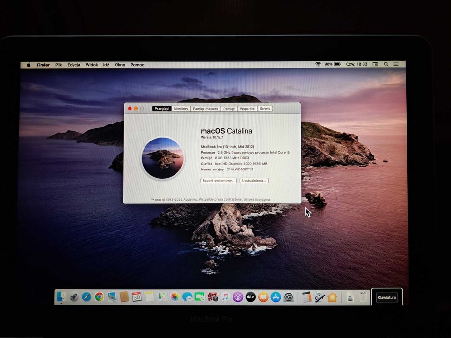This screenshot has width=451, height=338.
Task: Switch to the Monitory tab
Action: click(x=181, y=108)
